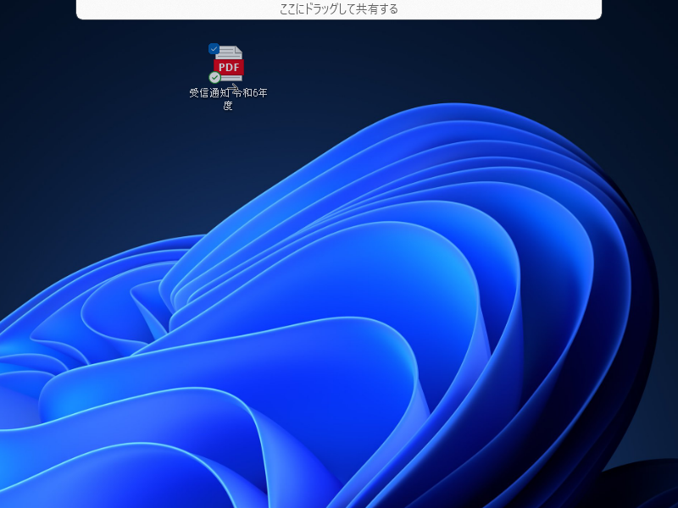678x508 pixels.
Task: Select the PDF file icon on desktop
Action: [x=228, y=63]
